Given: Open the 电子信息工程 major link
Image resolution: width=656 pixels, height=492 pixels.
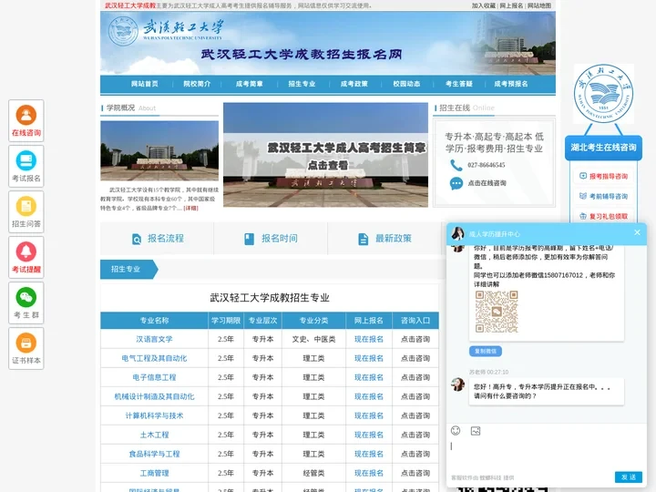Looking at the screenshot, I should coord(154,377).
